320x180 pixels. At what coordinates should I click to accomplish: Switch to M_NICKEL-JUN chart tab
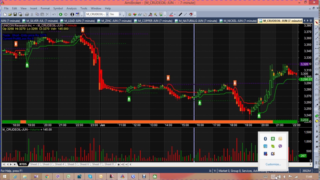(238, 21)
